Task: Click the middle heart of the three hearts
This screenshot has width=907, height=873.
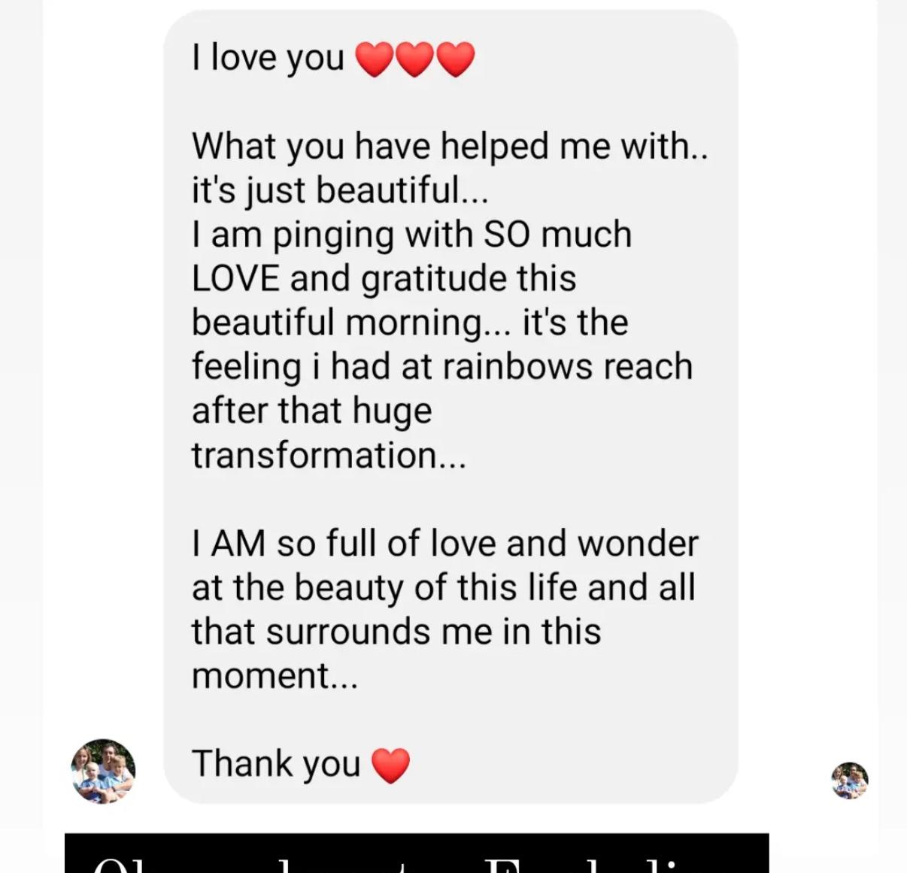Action: [x=414, y=59]
